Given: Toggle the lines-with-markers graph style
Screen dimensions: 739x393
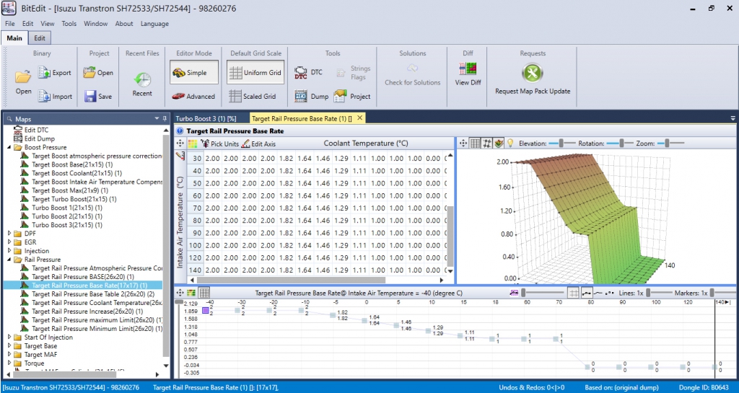Looking at the screenshot, I should tap(586, 293).
